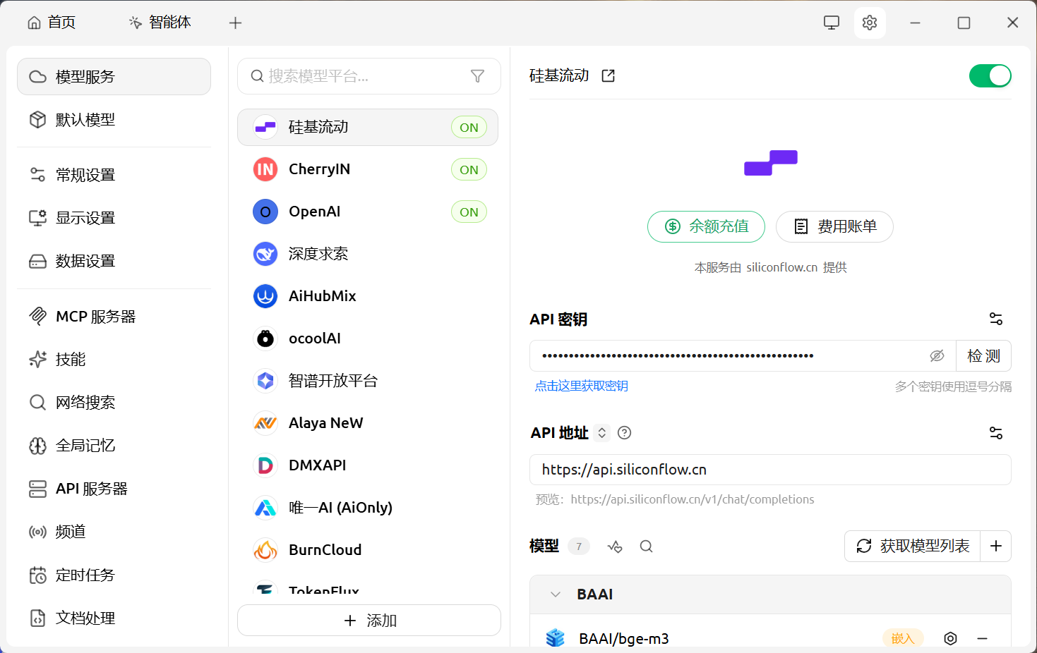Open 网络搜索 settings
The width and height of the screenshot is (1037, 653).
[x=114, y=403]
